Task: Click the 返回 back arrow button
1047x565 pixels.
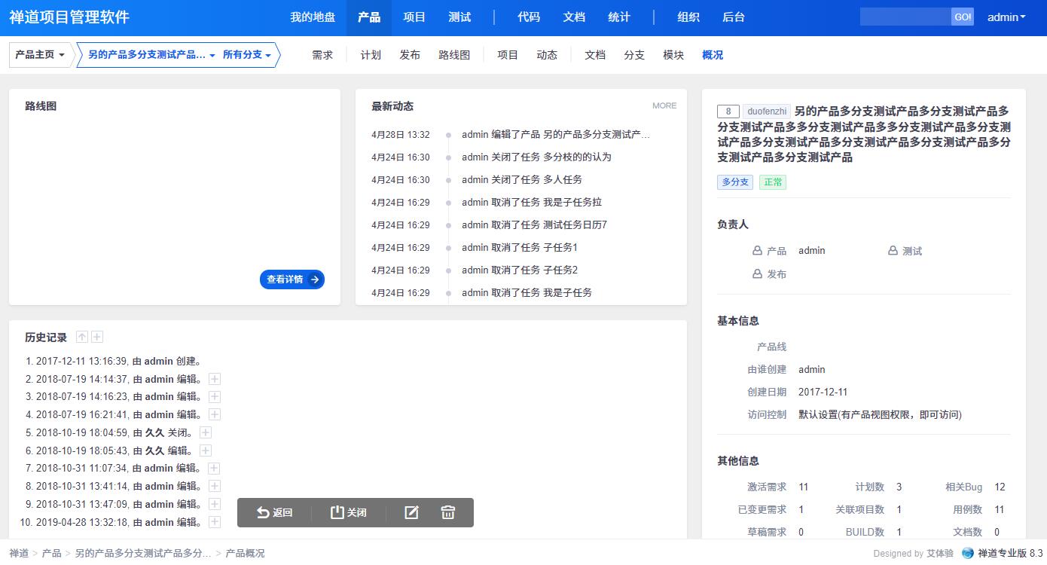Action: click(275, 512)
